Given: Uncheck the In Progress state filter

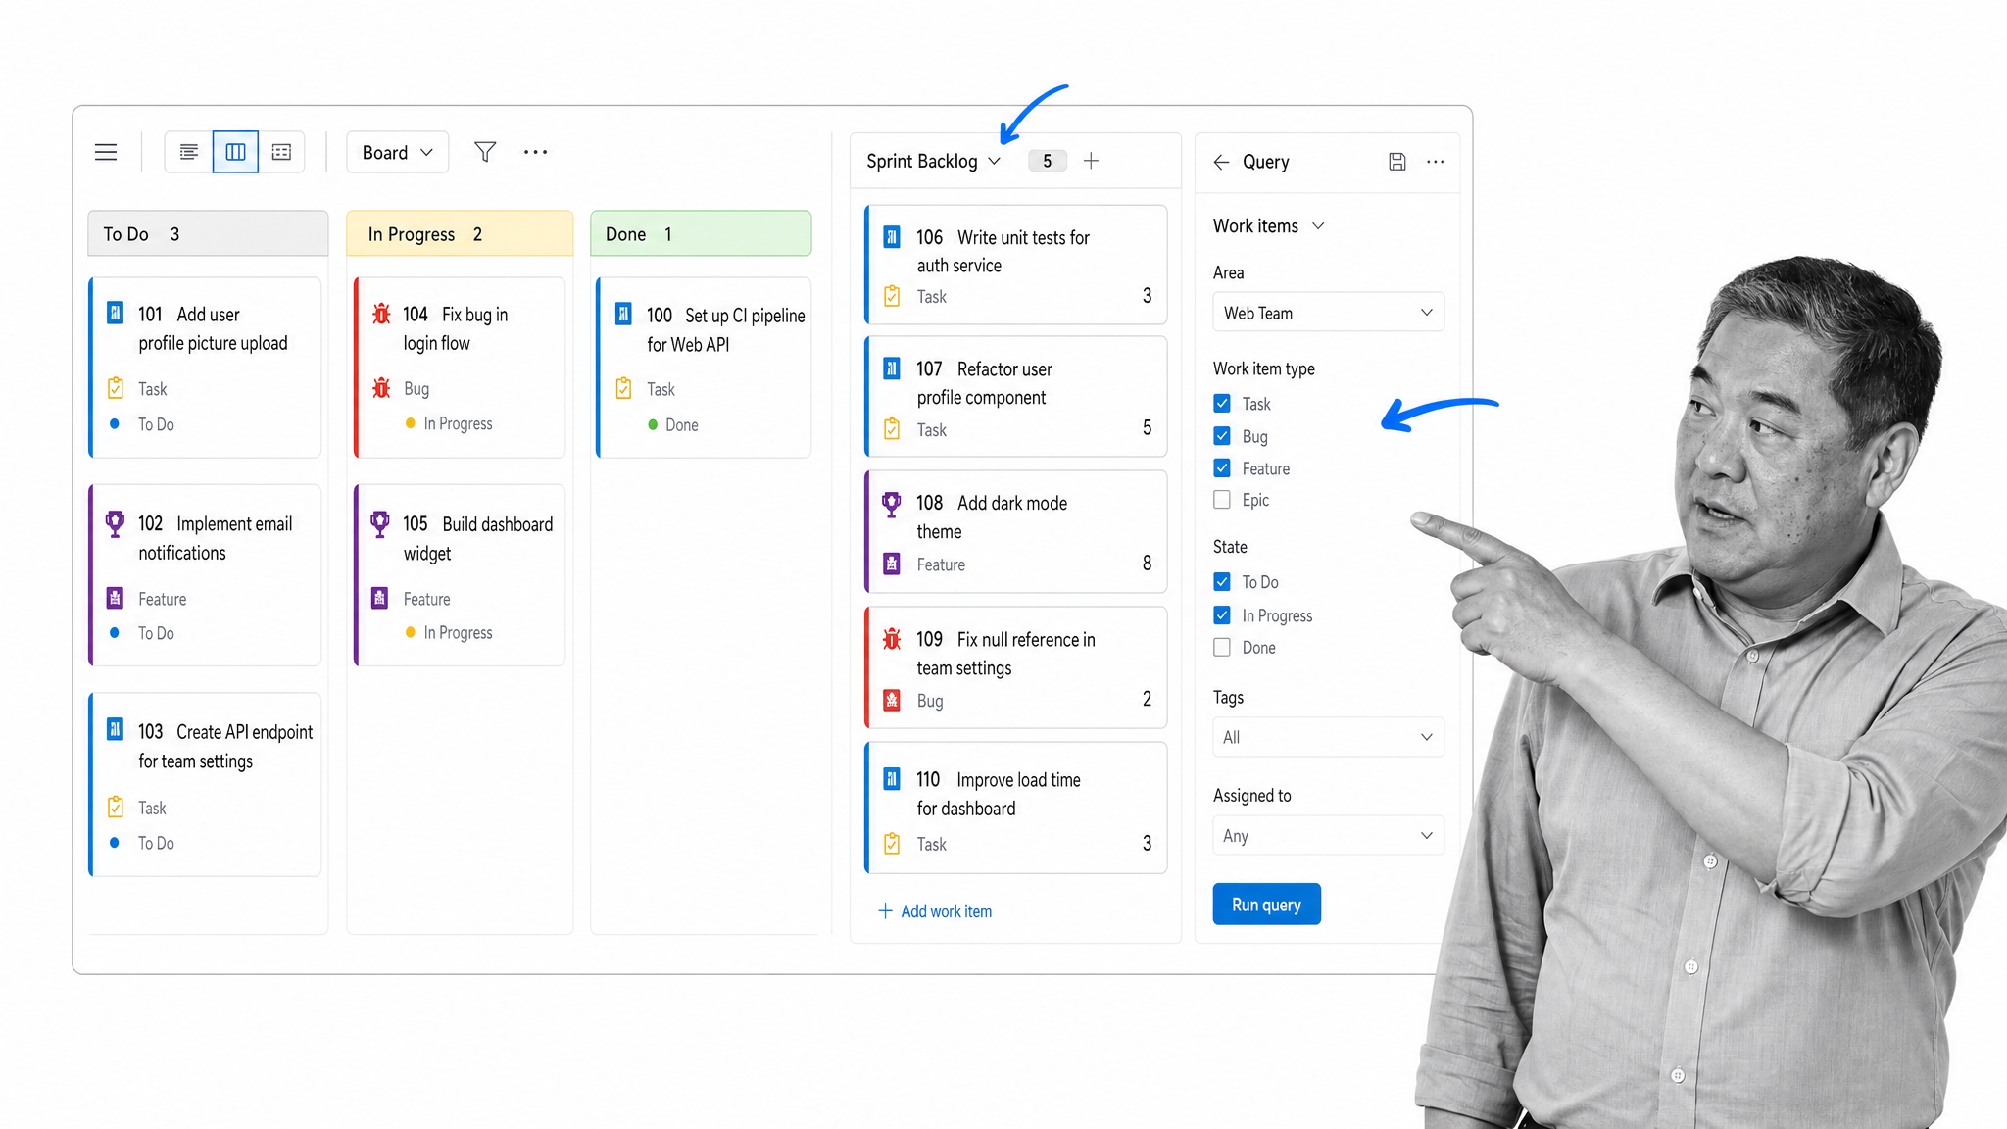Looking at the screenshot, I should click(1222, 615).
